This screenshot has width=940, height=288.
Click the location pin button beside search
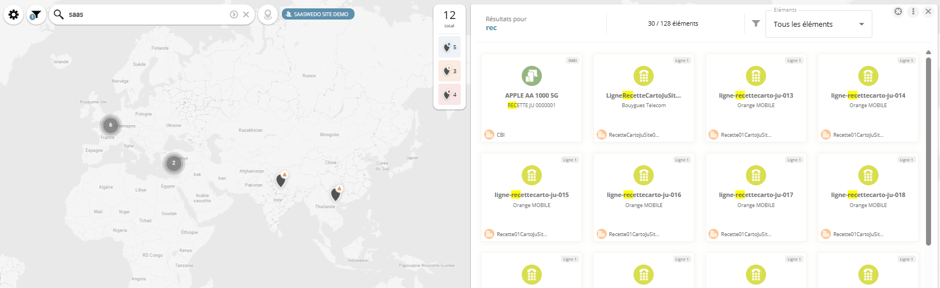click(268, 15)
